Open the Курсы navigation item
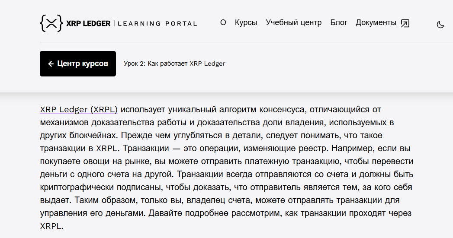Viewport: 453px width, 238px height. [246, 22]
